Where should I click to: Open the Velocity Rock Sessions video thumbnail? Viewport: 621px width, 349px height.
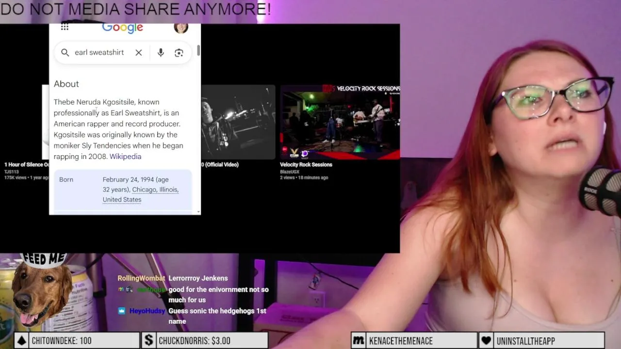tap(340, 122)
